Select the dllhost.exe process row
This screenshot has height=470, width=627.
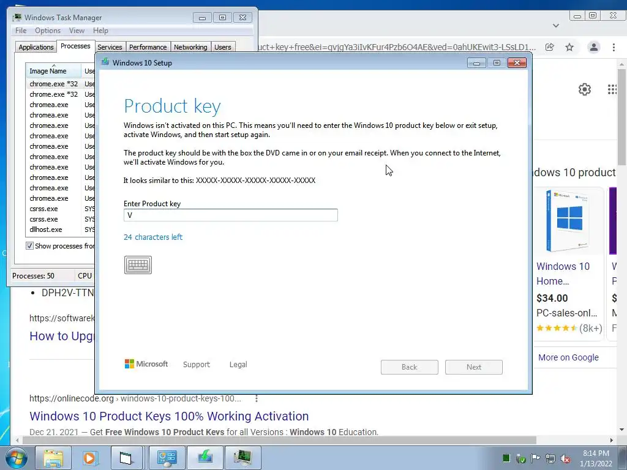point(60,229)
